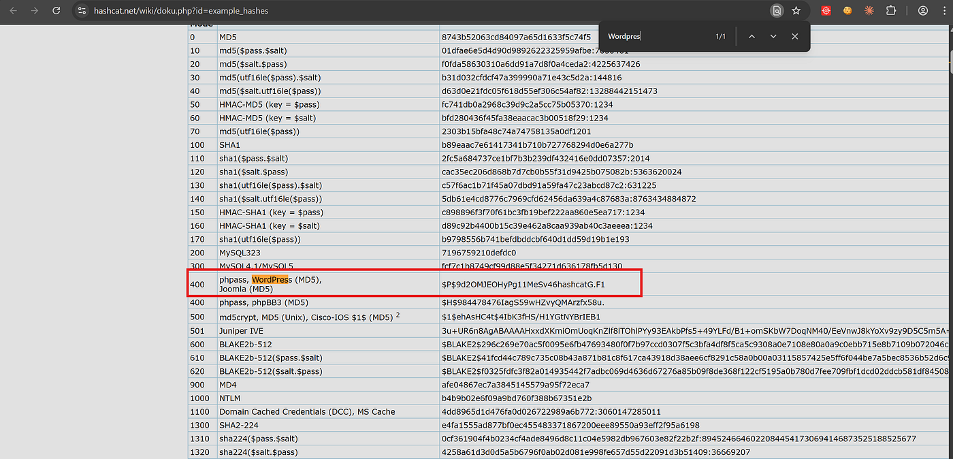Screen dimensions: 953x459
Task: Click BLAKE2b-512($salt.$pass) cell
Action: click(328, 371)
